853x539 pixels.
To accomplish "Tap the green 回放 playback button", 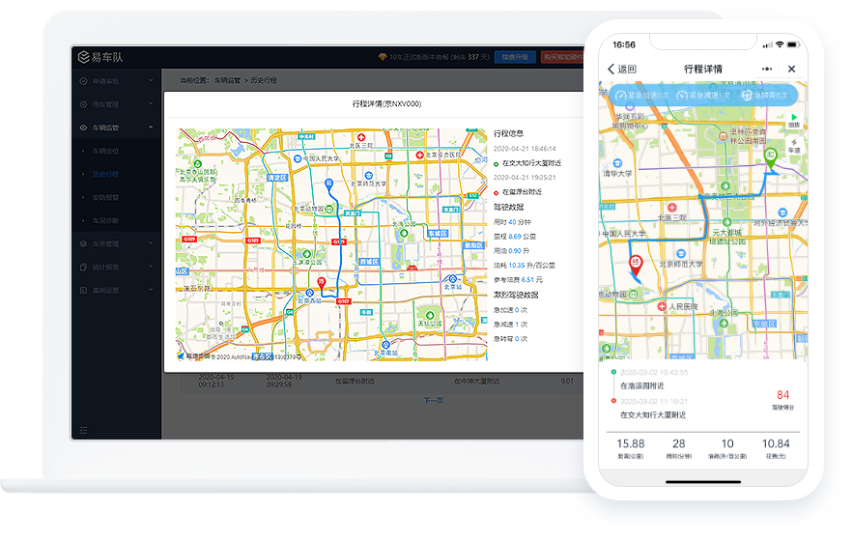I will [794, 120].
